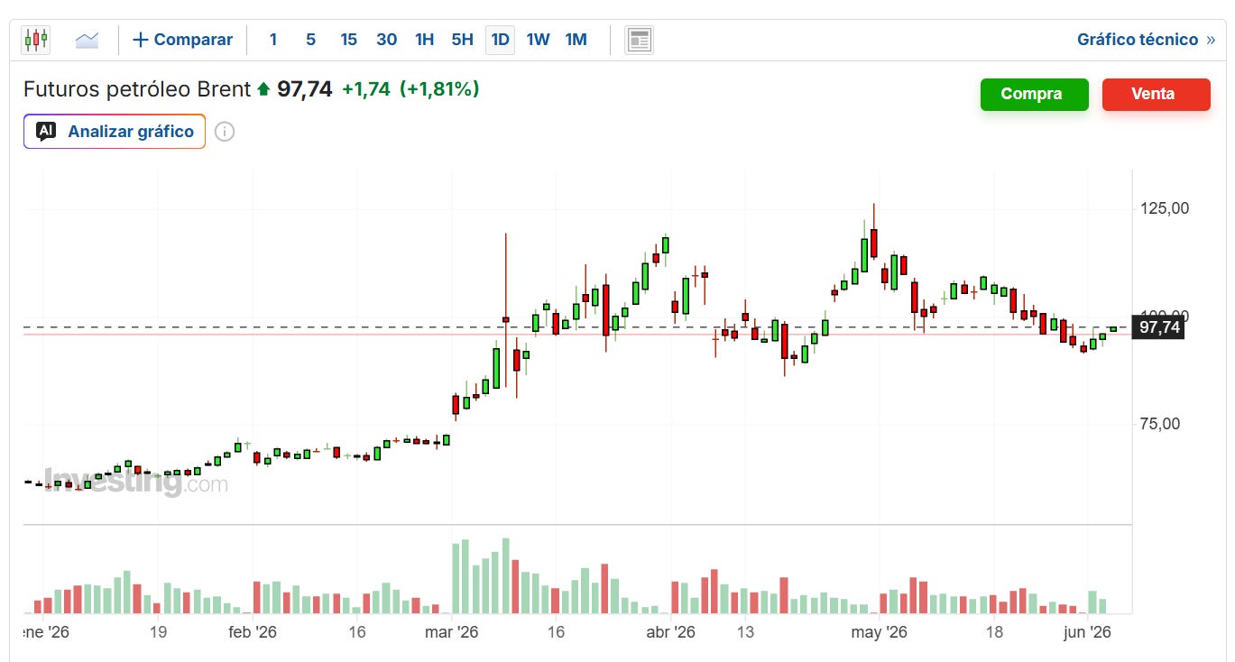The image size is (1235, 662).
Task: Switch to the 1H timeframe
Action: pos(424,40)
